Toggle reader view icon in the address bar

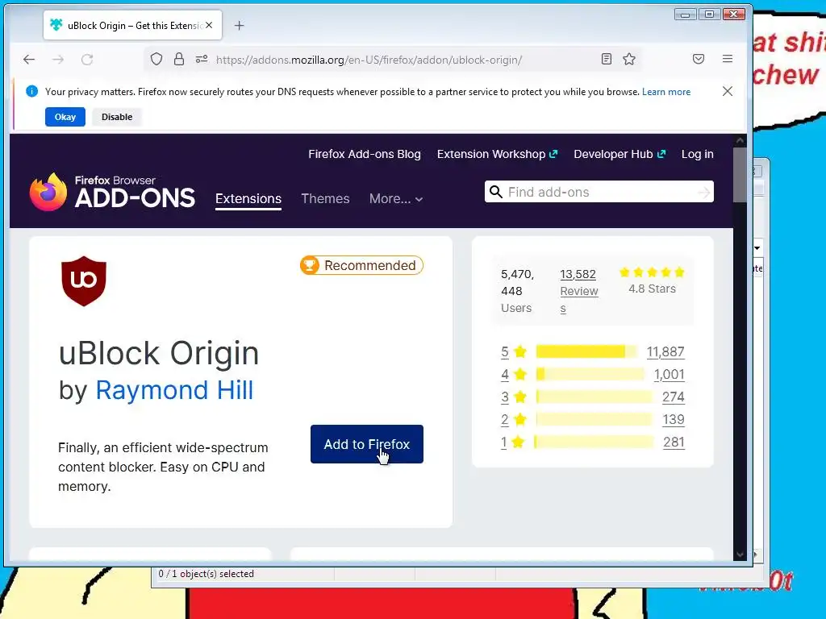607,59
